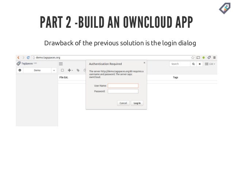Click the Password input field
The height and width of the screenshot is (180, 233).
[x=123, y=91]
